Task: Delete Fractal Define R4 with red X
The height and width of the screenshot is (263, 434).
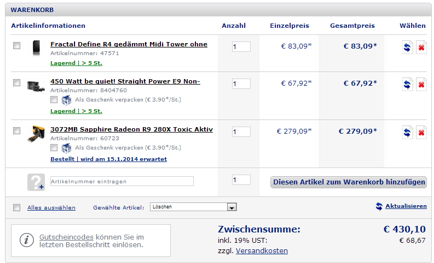Action: pos(421,47)
